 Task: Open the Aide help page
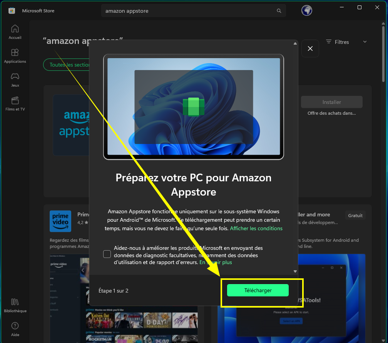click(x=15, y=330)
